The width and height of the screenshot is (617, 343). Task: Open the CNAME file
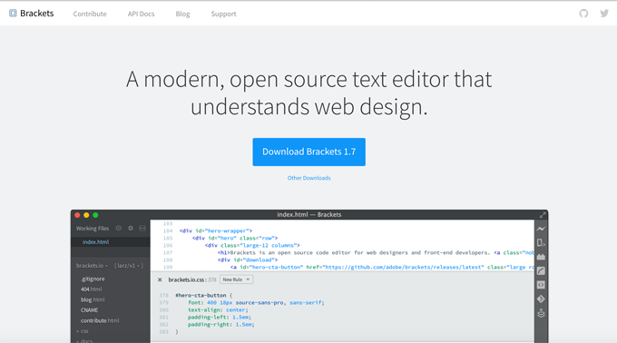coord(89,310)
